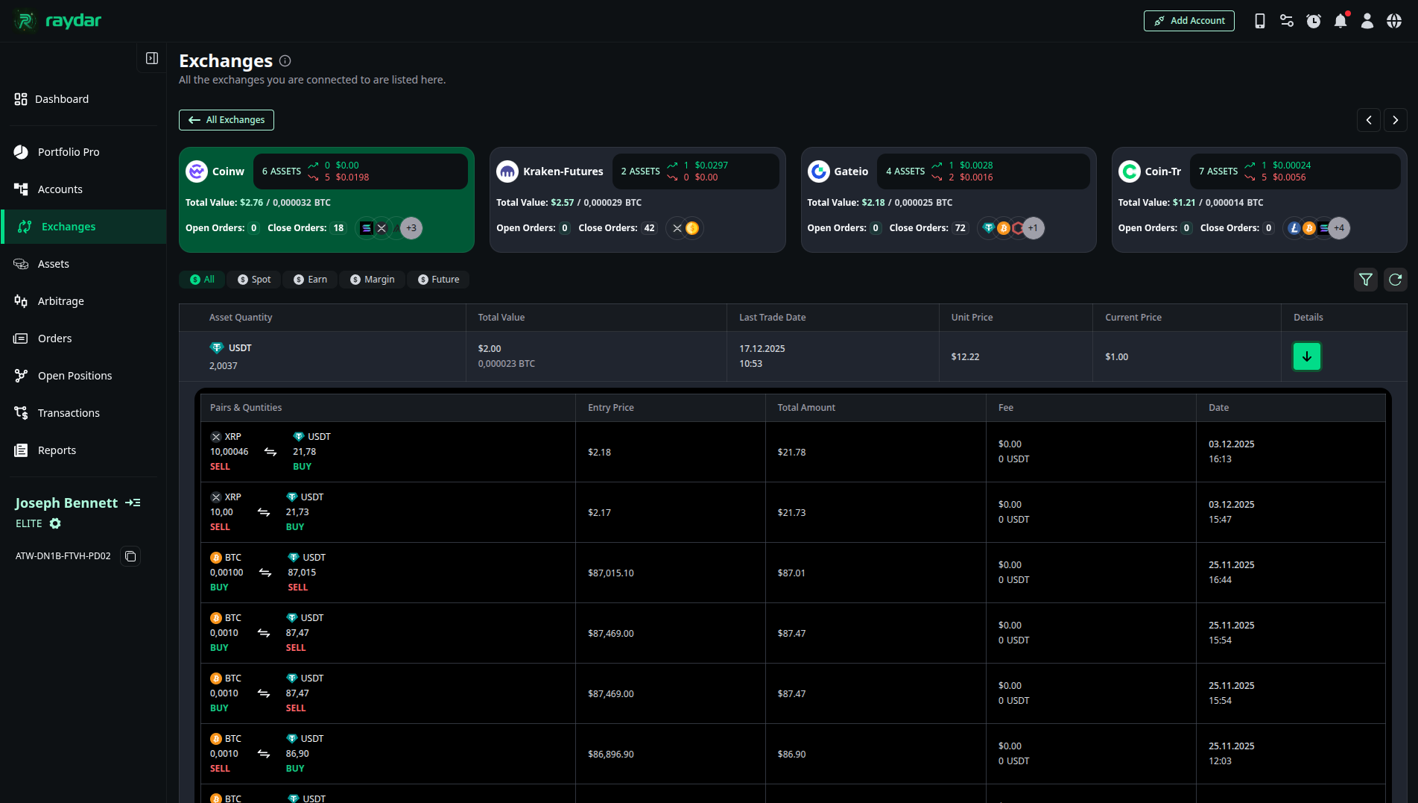Open Open Positions from the sidebar
This screenshot has height=803, width=1418.
tap(75, 375)
